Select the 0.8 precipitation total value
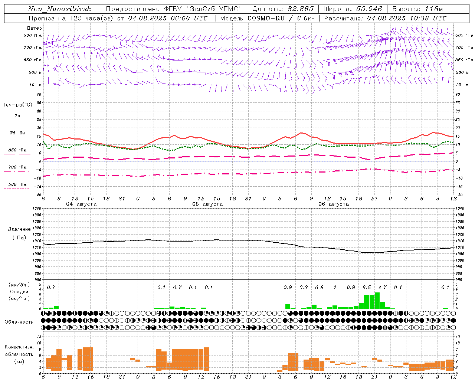 (x=319, y=288)
